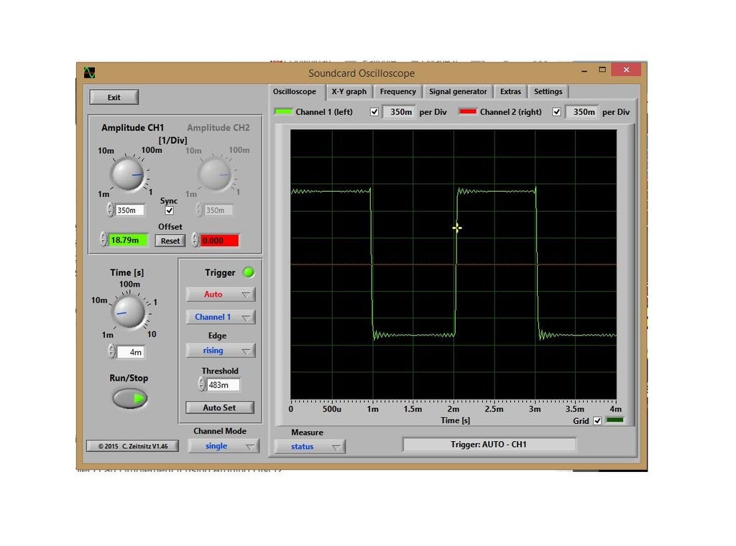Disable Channel 1 display checkbox

click(x=374, y=112)
